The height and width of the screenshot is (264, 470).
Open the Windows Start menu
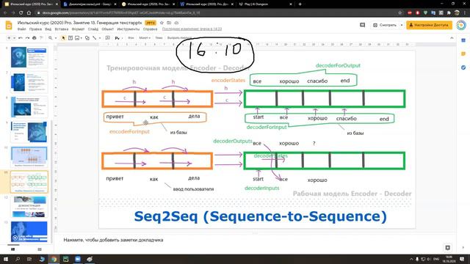[6, 259]
